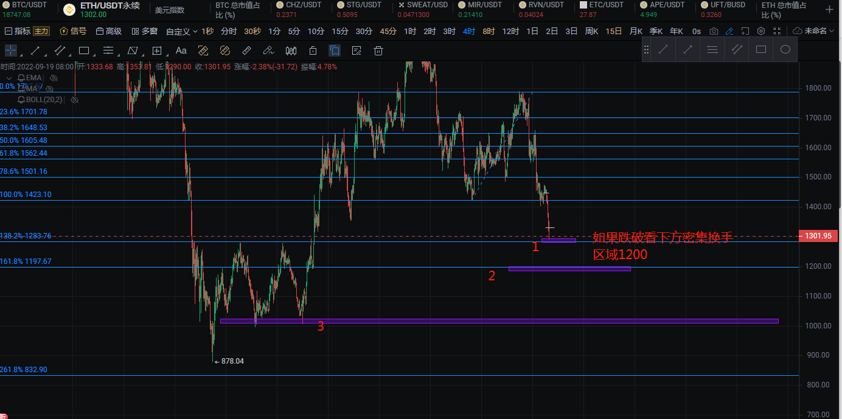Open chart settings hexagon gear icon

[x=761, y=31]
